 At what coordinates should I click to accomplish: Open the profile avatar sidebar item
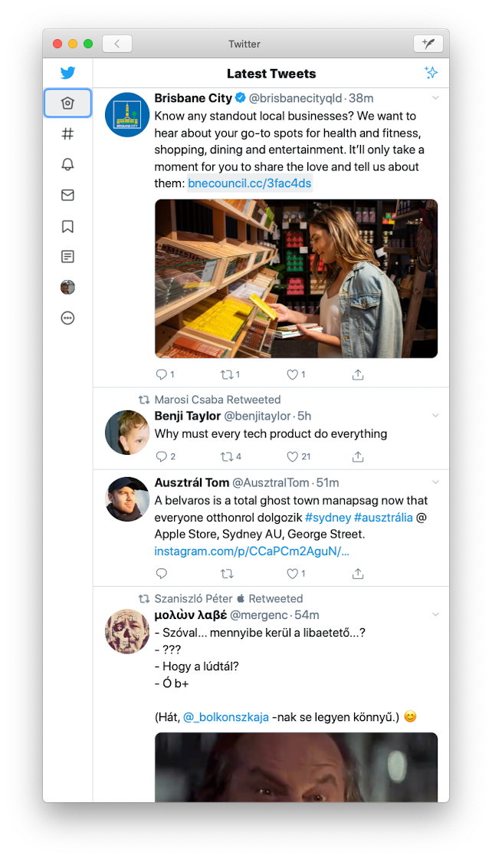(x=67, y=287)
